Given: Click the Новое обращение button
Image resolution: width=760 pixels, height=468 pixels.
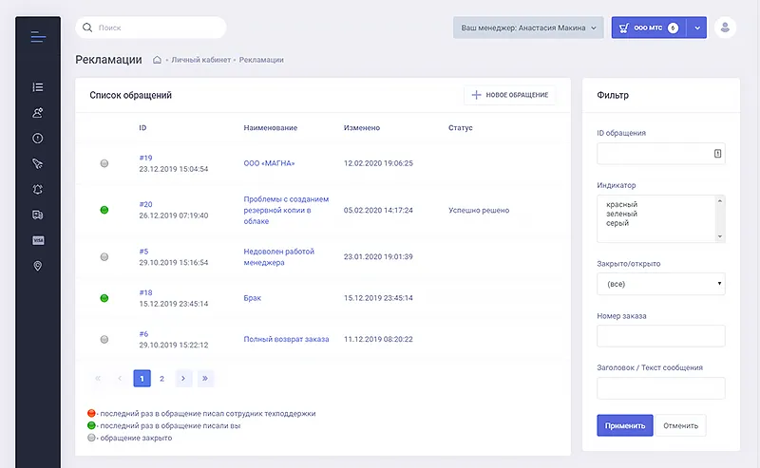Looking at the screenshot, I should 510,95.
